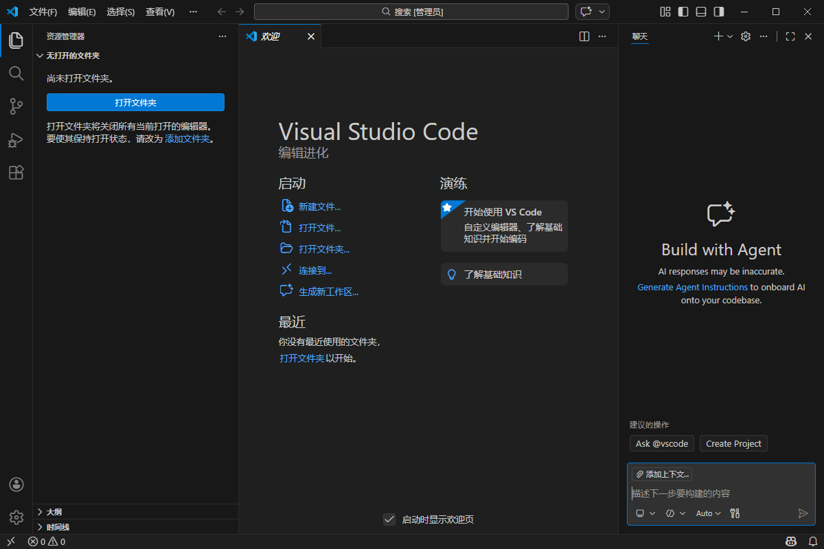Click the chat message input field
This screenshot has width=824, height=549.
tap(714, 493)
